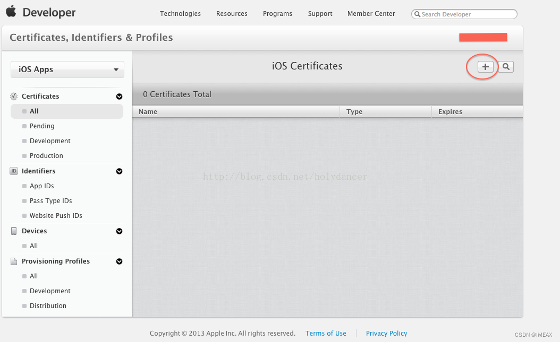Open the Programs menu
The width and height of the screenshot is (560, 342).
coord(277,14)
